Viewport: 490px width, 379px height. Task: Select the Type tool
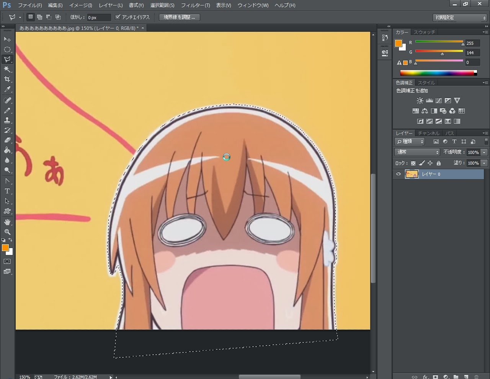tap(7, 191)
